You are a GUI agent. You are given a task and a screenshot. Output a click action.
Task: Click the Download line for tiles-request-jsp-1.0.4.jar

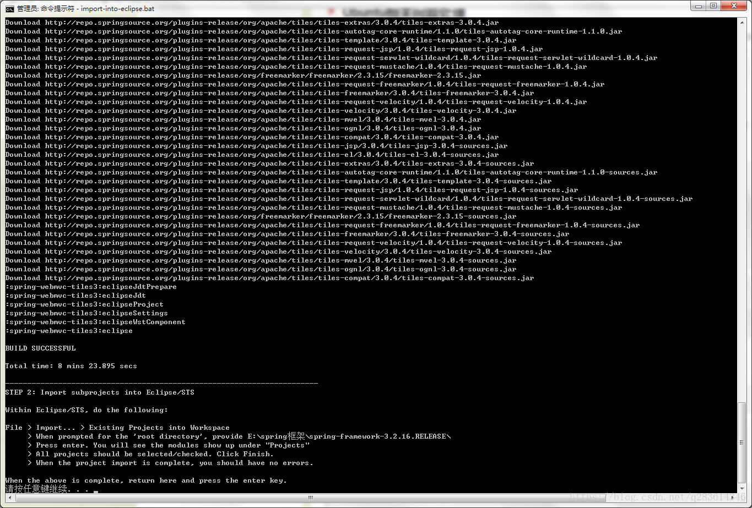274,49
